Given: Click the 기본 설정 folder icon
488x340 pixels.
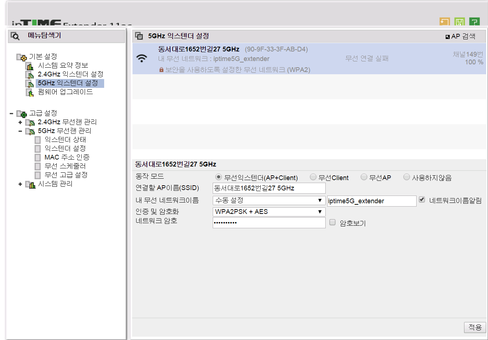Looking at the screenshot, I should tap(21, 57).
